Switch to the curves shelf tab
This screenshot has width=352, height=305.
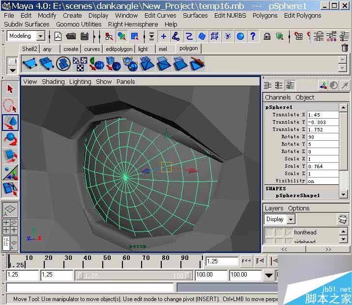(x=92, y=49)
